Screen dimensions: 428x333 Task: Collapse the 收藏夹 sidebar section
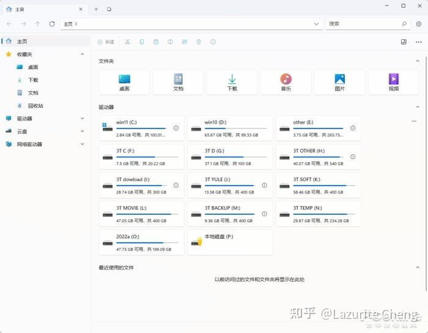(x=82, y=54)
